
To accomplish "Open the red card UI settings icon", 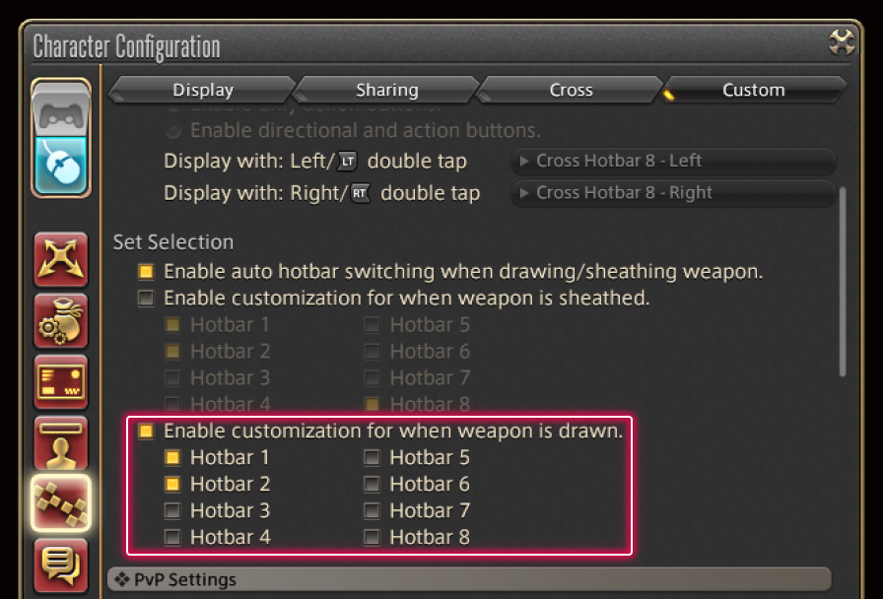I will point(61,382).
